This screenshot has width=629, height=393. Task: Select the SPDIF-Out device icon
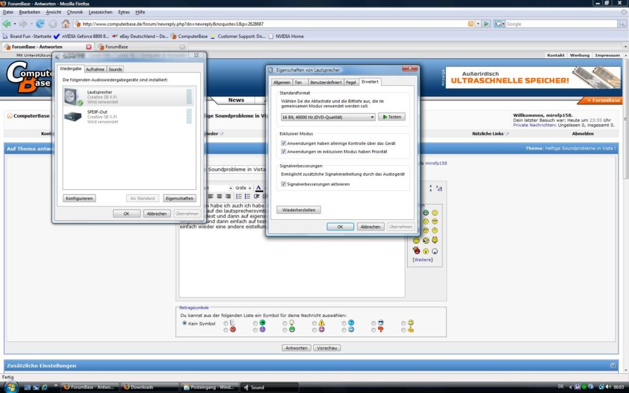tap(73, 116)
